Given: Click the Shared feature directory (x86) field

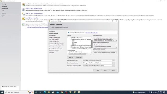Looking at the screenshot, I should [97, 66].
